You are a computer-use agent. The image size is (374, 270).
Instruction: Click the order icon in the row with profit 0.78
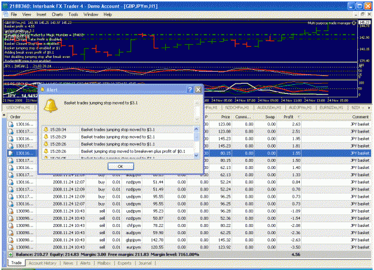11,189
